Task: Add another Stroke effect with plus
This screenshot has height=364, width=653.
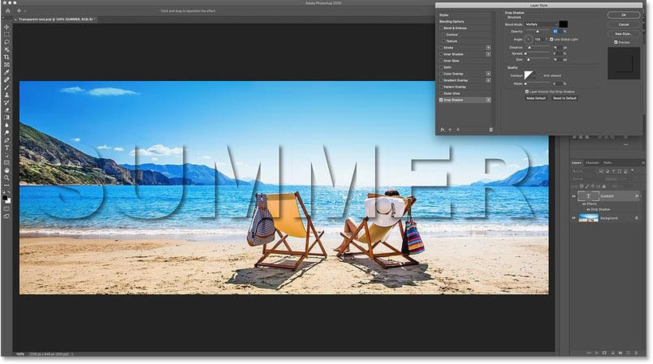Action: (488, 47)
